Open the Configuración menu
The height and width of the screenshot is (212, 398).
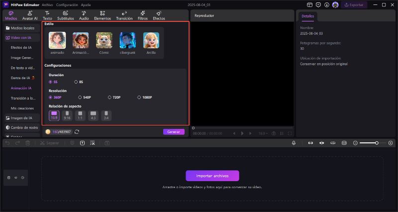(67, 5)
